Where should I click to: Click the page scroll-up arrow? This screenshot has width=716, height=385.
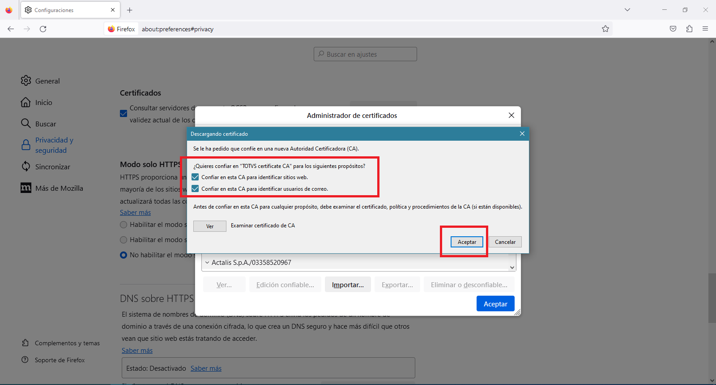[x=712, y=42]
